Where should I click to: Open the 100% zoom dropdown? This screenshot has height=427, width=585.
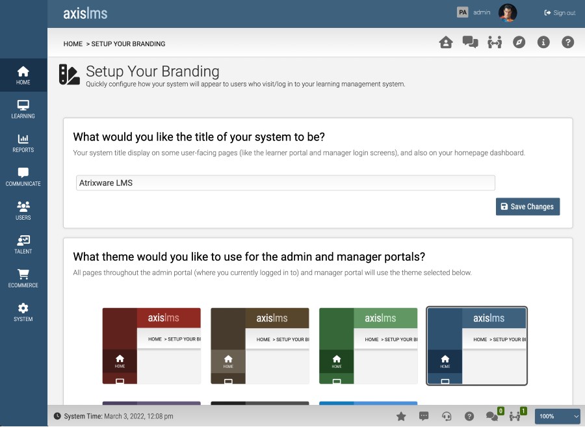pos(558,416)
